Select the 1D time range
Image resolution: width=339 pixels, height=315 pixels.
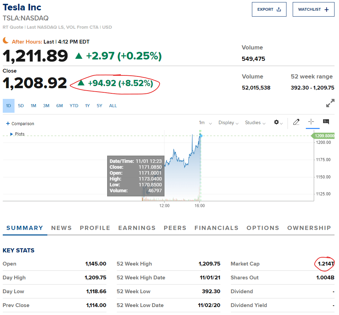point(8,105)
